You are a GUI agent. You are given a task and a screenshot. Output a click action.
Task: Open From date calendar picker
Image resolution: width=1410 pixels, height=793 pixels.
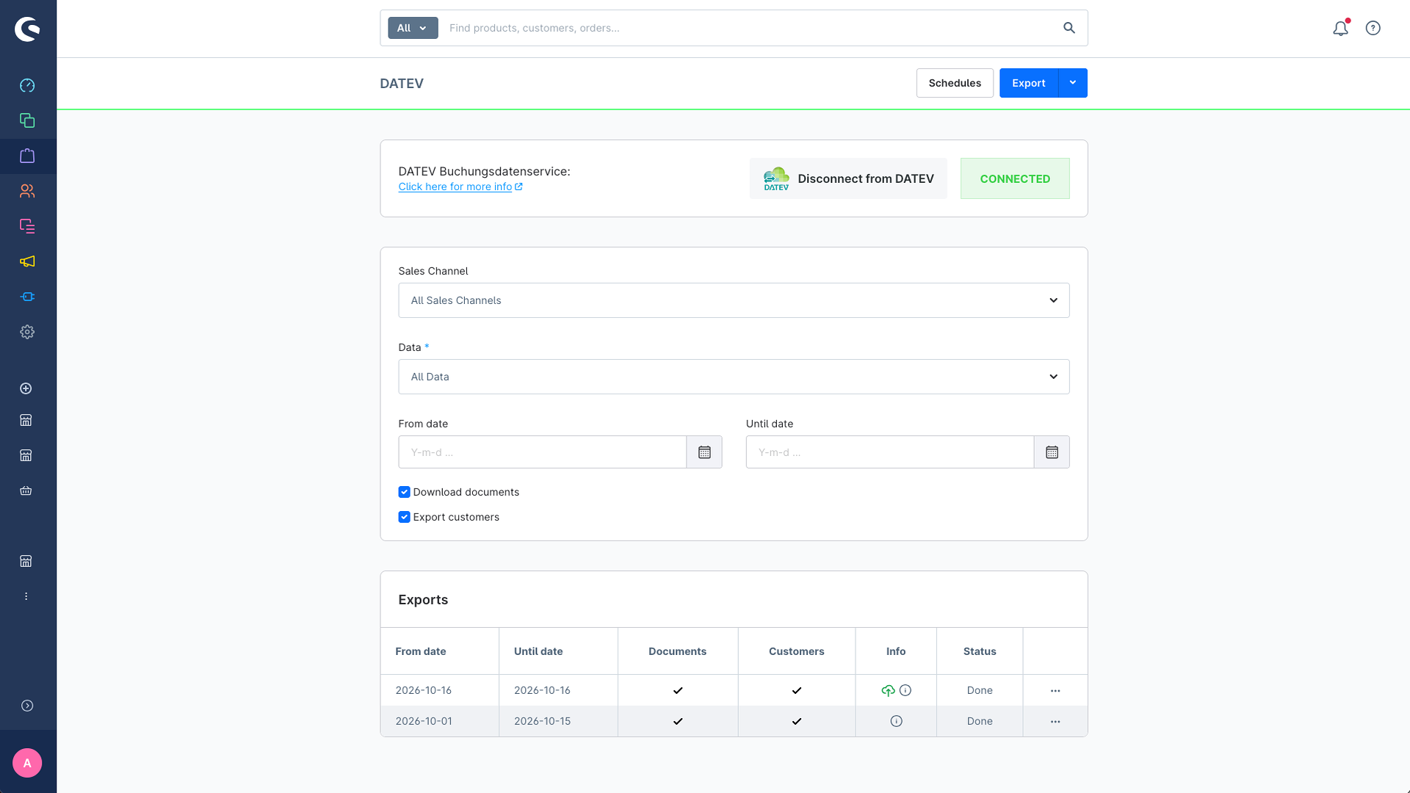[x=704, y=452]
